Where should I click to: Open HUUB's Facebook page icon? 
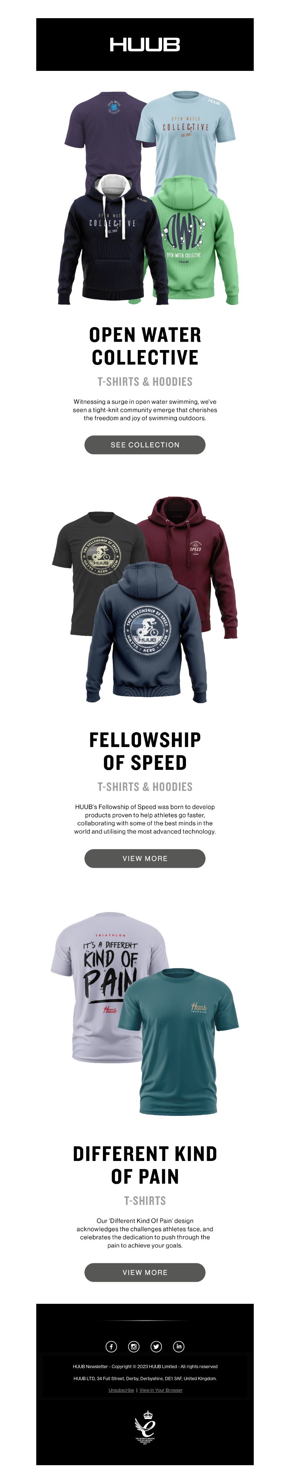click(x=111, y=1346)
